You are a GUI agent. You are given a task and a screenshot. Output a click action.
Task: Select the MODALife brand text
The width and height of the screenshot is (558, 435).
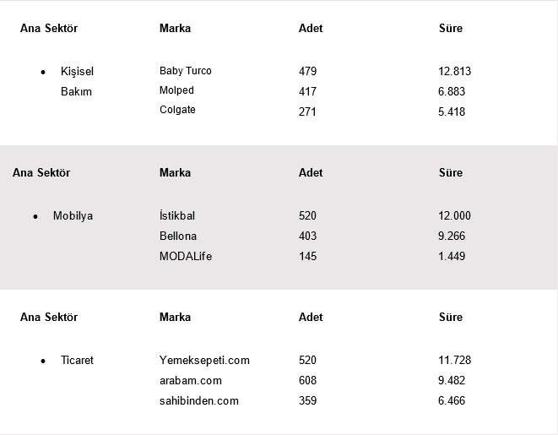coord(186,256)
